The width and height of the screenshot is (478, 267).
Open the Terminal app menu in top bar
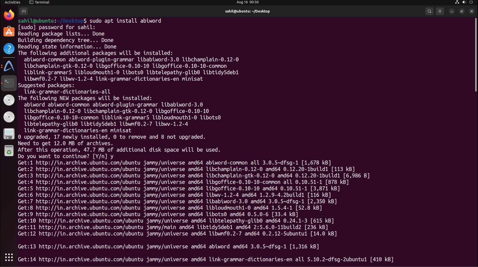(x=39, y=2)
